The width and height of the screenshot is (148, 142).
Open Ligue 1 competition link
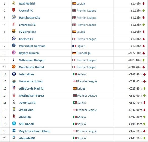pos(81,46)
